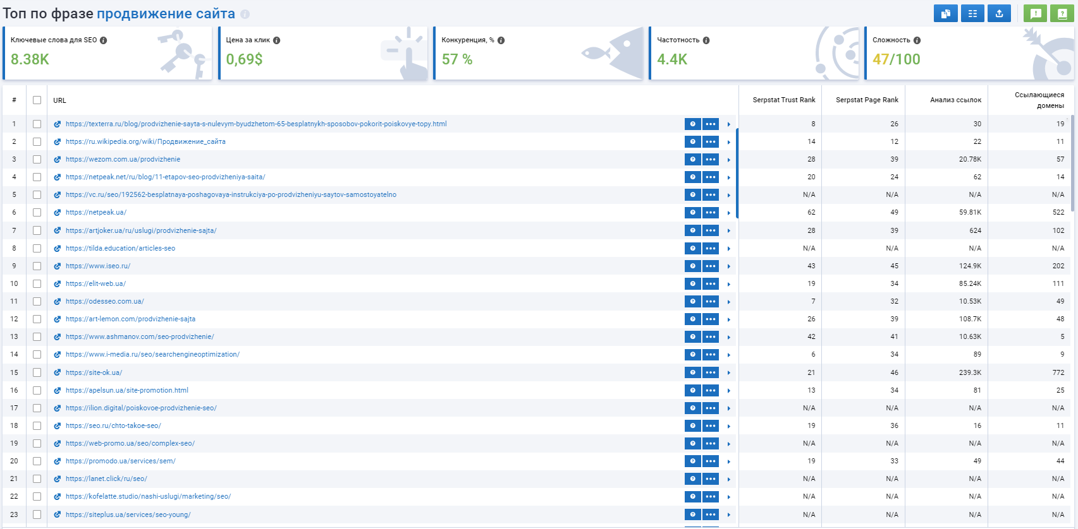Expand arrow for the seo.ru row
1078x529 pixels.
point(728,426)
